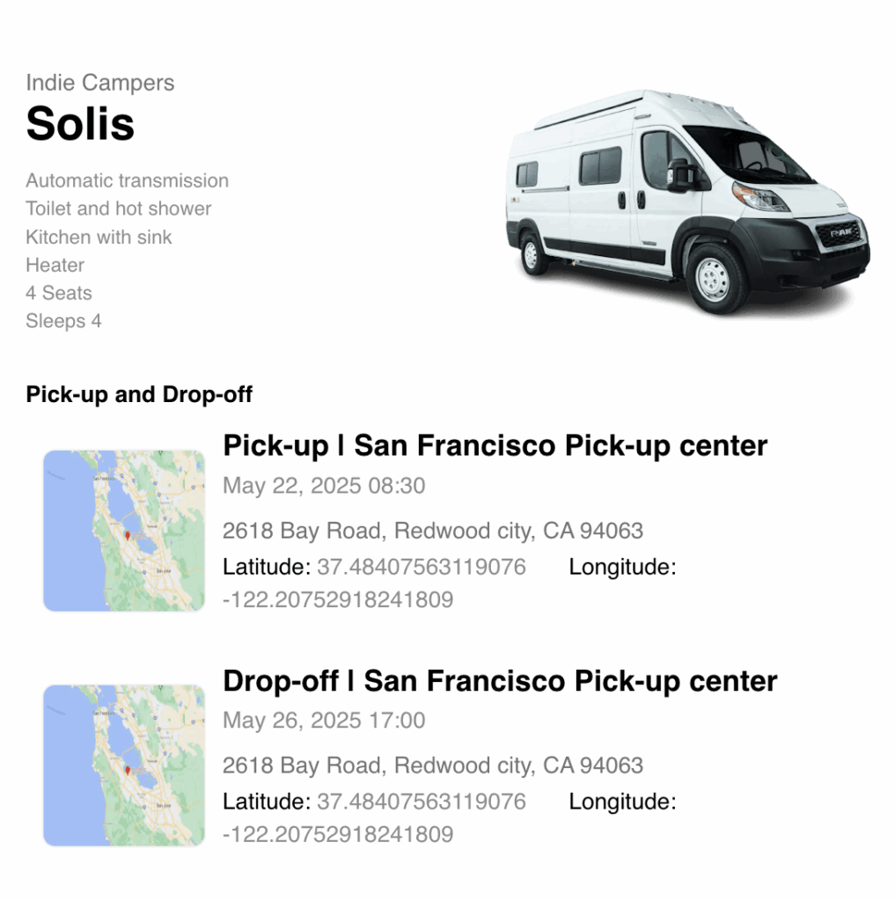Select the Solis vehicle title
Screen dimensions: 895x901
pos(80,123)
